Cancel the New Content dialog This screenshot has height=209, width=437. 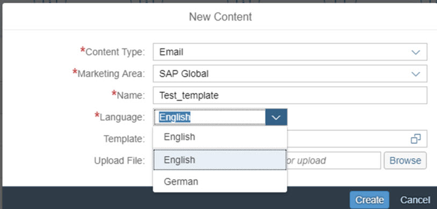coord(415,200)
